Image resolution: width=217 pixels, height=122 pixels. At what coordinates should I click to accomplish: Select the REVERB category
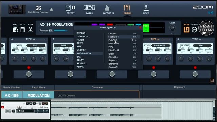81,63
